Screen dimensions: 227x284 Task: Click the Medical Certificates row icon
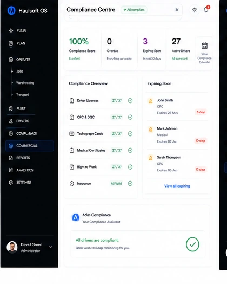pyautogui.click(x=72, y=150)
